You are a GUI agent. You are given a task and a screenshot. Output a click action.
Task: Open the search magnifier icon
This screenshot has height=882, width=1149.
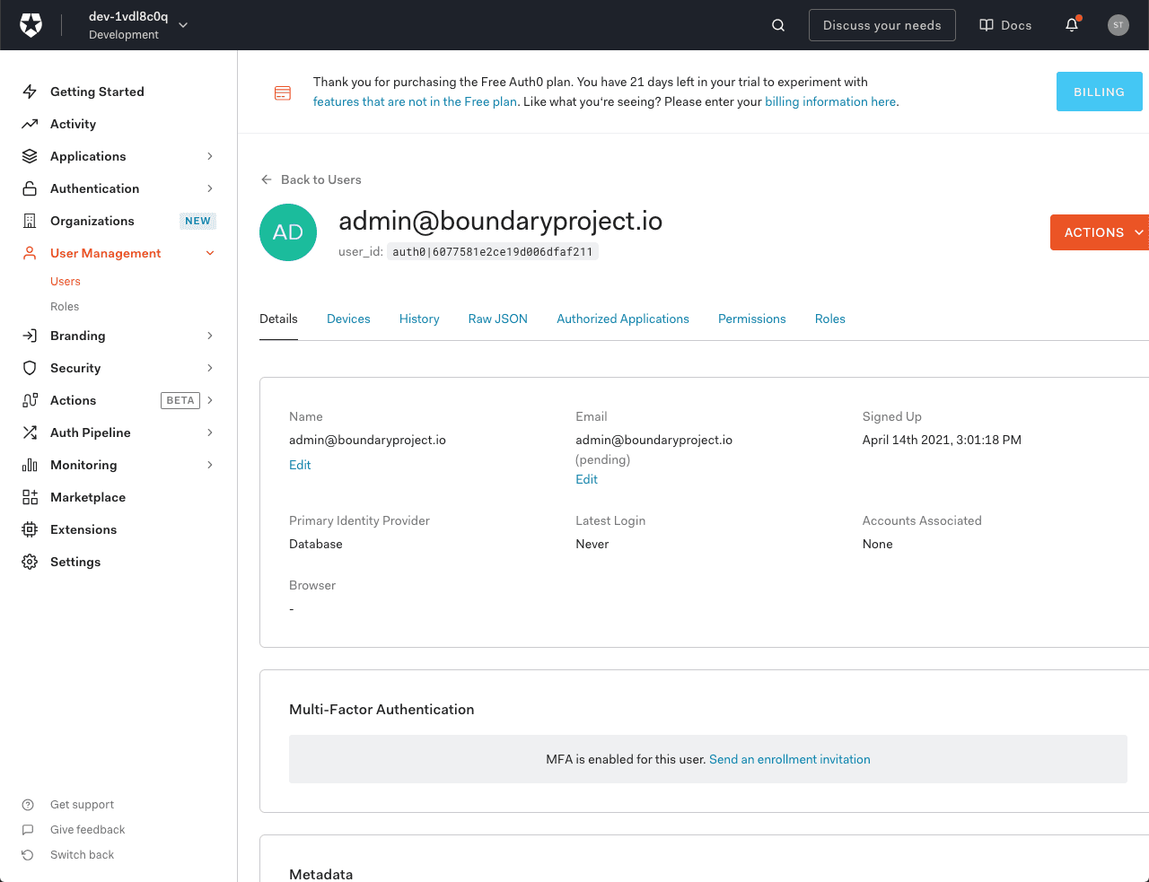click(x=778, y=25)
